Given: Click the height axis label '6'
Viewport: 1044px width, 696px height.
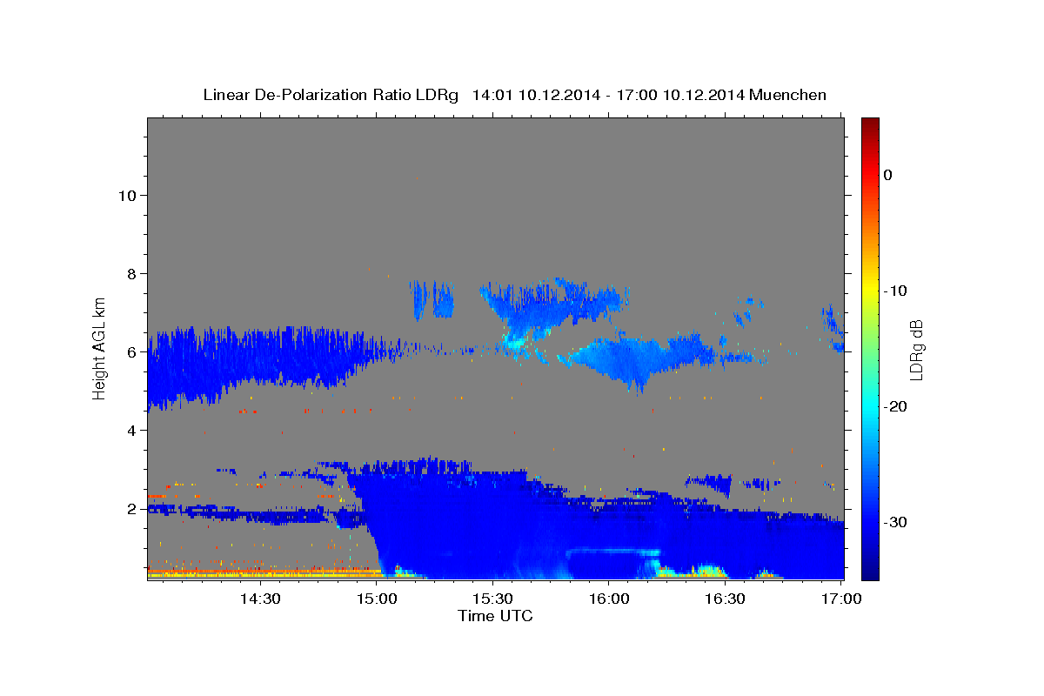Looking at the screenshot, I should (132, 351).
